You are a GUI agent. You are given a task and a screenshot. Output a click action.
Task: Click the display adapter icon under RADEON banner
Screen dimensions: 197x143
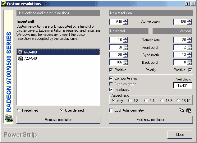pos(8,118)
